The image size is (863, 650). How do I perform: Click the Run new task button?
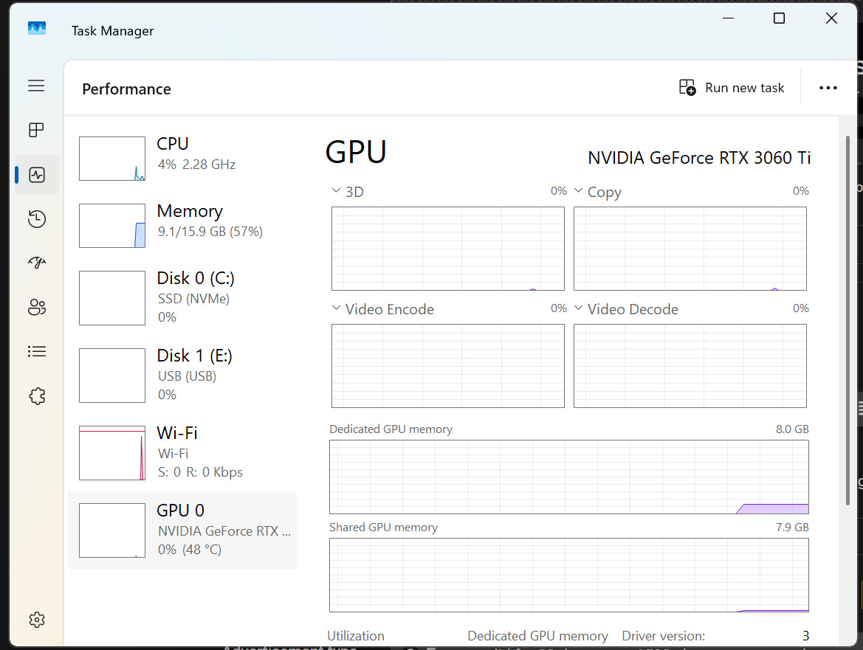pyautogui.click(x=732, y=88)
